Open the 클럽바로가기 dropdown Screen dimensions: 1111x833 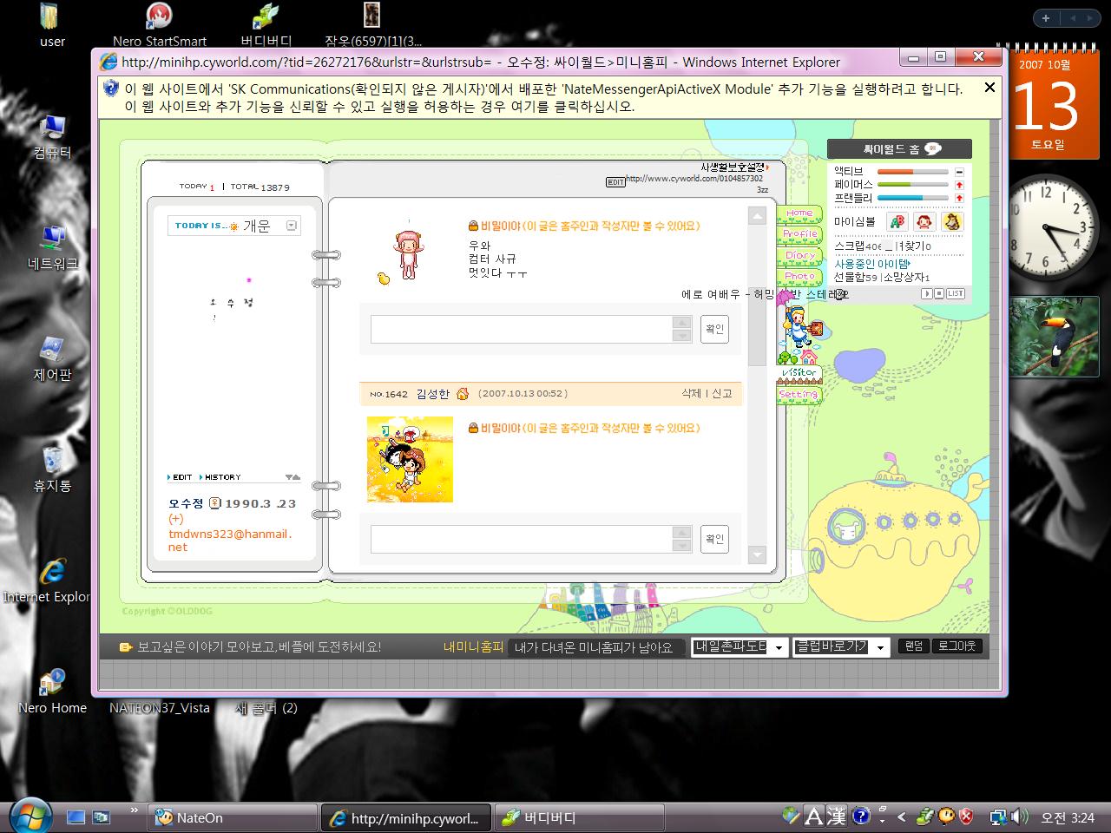880,647
